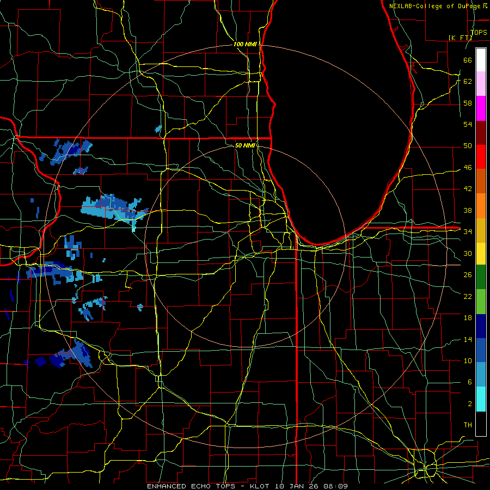The image size is (490, 490).
Task: Click the white swatch in the tops legend
Action: tap(481, 60)
